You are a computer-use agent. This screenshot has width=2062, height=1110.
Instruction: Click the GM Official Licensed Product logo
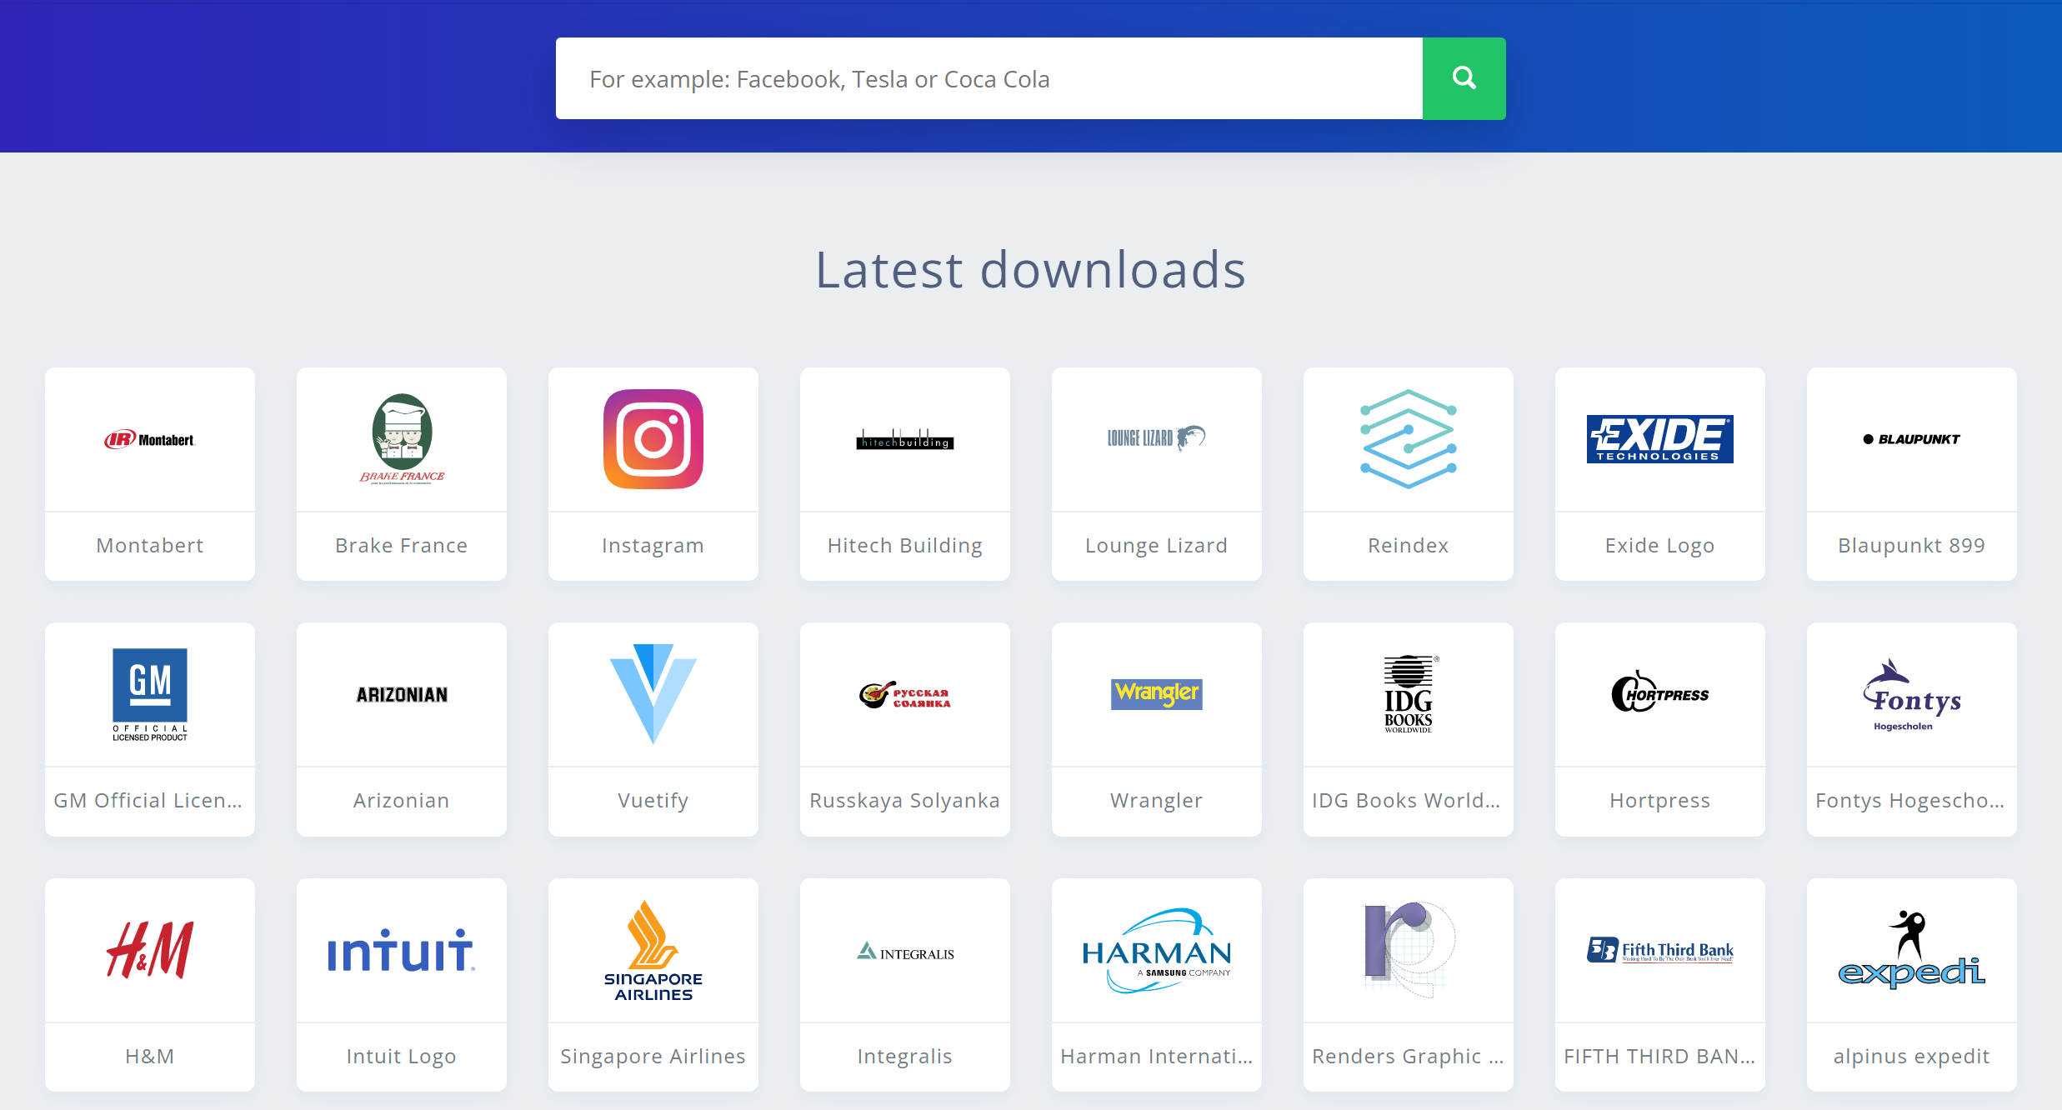coord(150,694)
